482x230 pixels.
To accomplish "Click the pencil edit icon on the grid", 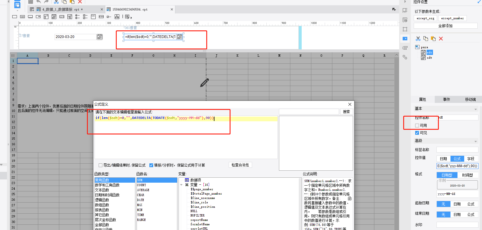I will (205, 83).
